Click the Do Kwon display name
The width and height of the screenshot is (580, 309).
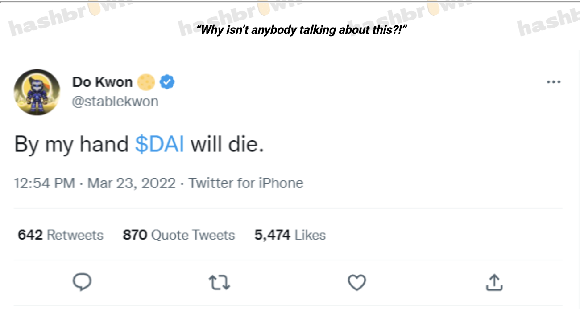pyautogui.click(x=102, y=82)
